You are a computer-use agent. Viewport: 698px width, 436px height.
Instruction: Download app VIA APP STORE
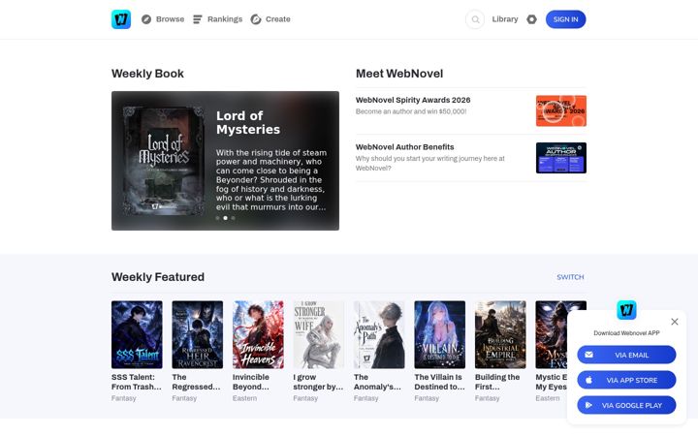[x=626, y=380]
